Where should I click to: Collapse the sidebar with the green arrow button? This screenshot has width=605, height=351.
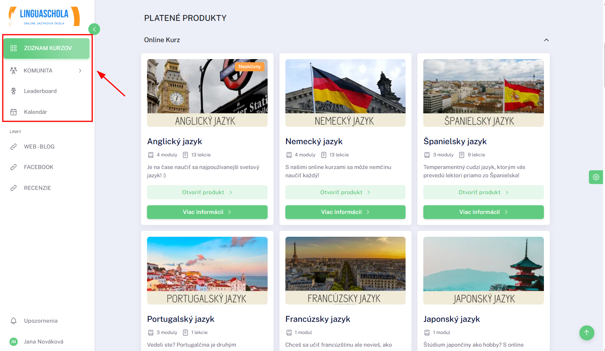(94, 29)
